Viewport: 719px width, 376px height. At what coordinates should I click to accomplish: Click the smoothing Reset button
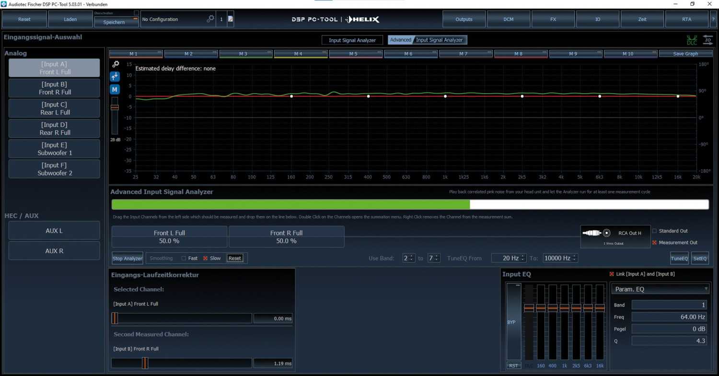click(235, 258)
